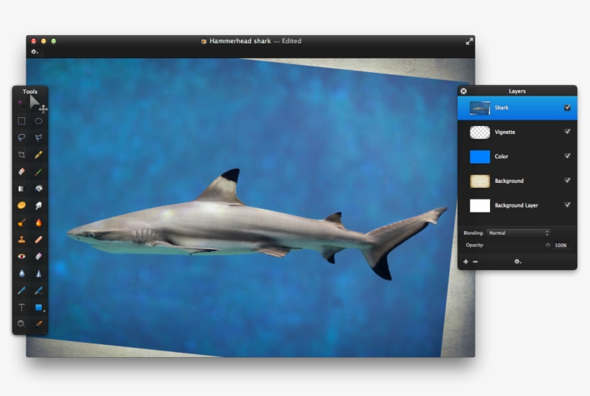Activate the Magic Eraser tool
This screenshot has width=590, height=396.
pyautogui.click(x=38, y=256)
